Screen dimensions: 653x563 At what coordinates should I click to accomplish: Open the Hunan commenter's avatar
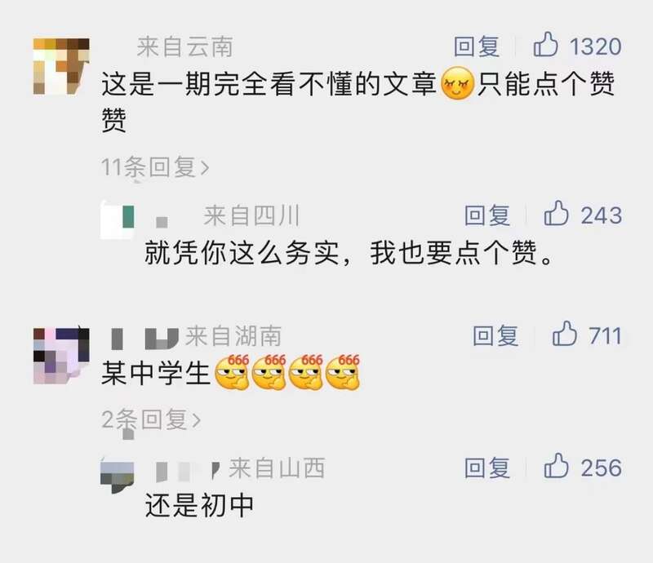click(61, 356)
